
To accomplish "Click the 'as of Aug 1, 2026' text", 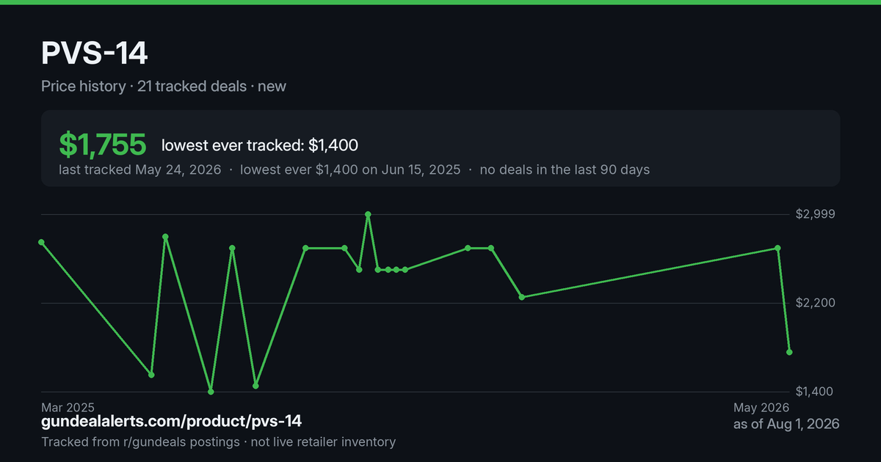I will coord(786,424).
